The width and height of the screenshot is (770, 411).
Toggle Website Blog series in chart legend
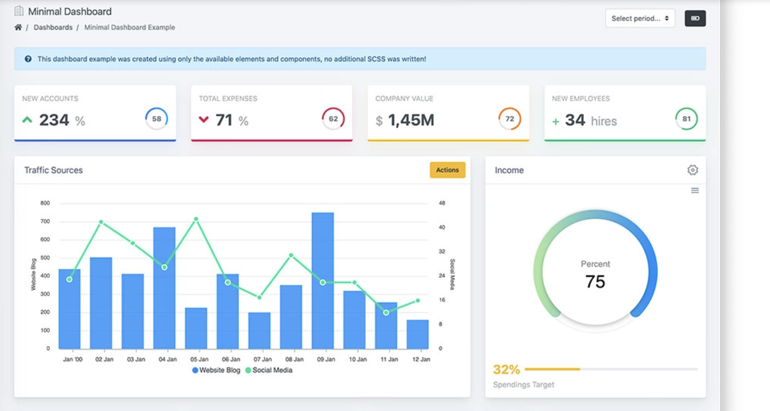[216, 370]
